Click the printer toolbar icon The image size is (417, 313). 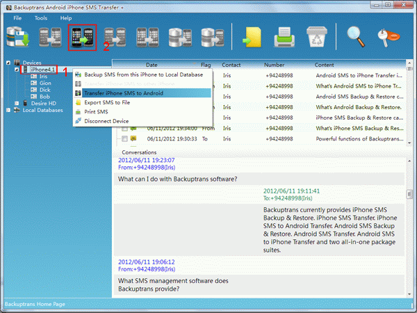click(x=284, y=38)
